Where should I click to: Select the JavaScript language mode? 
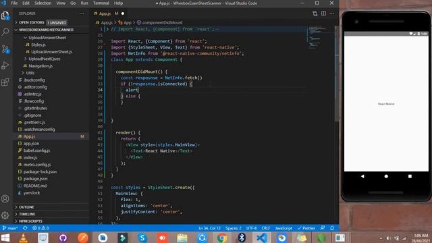(x=283, y=228)
